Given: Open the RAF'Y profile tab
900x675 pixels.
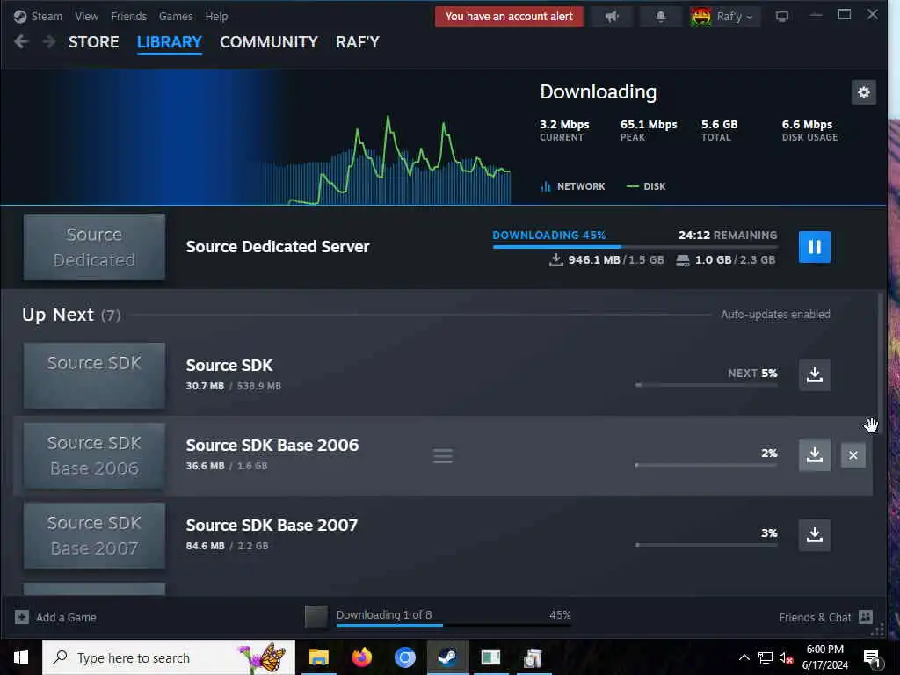Looking at the screenshot, I should coord(358,42).
